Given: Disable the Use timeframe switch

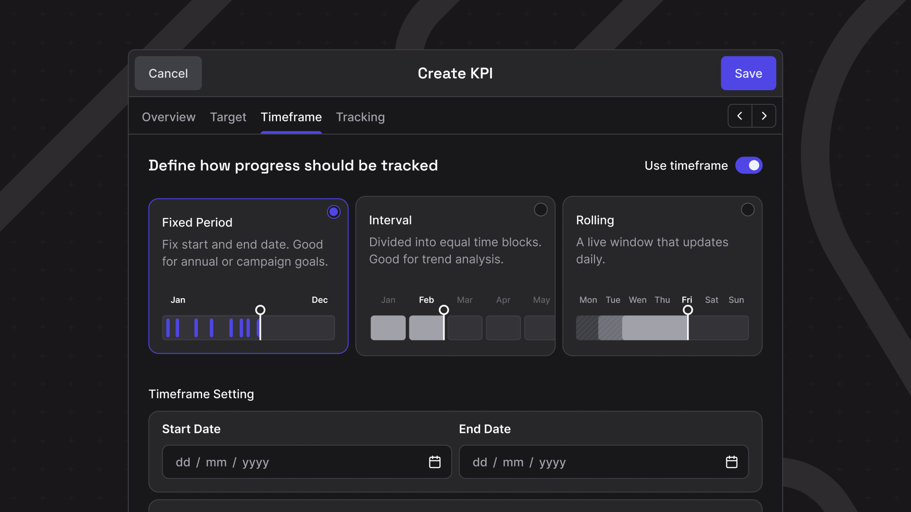Looking at the screenshot, I should pyautogui.click(x=749, y=165).
